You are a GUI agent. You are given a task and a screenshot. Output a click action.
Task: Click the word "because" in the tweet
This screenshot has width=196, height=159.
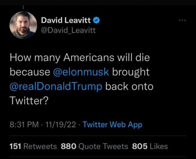[x=30, y=72]
